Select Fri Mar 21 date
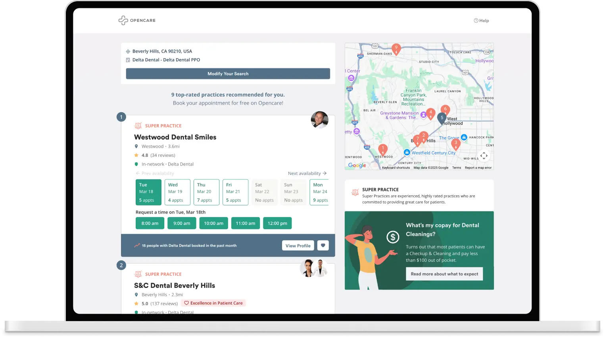Image resolution: width=605 pixels, height=337 pixels. coord(235,192)
